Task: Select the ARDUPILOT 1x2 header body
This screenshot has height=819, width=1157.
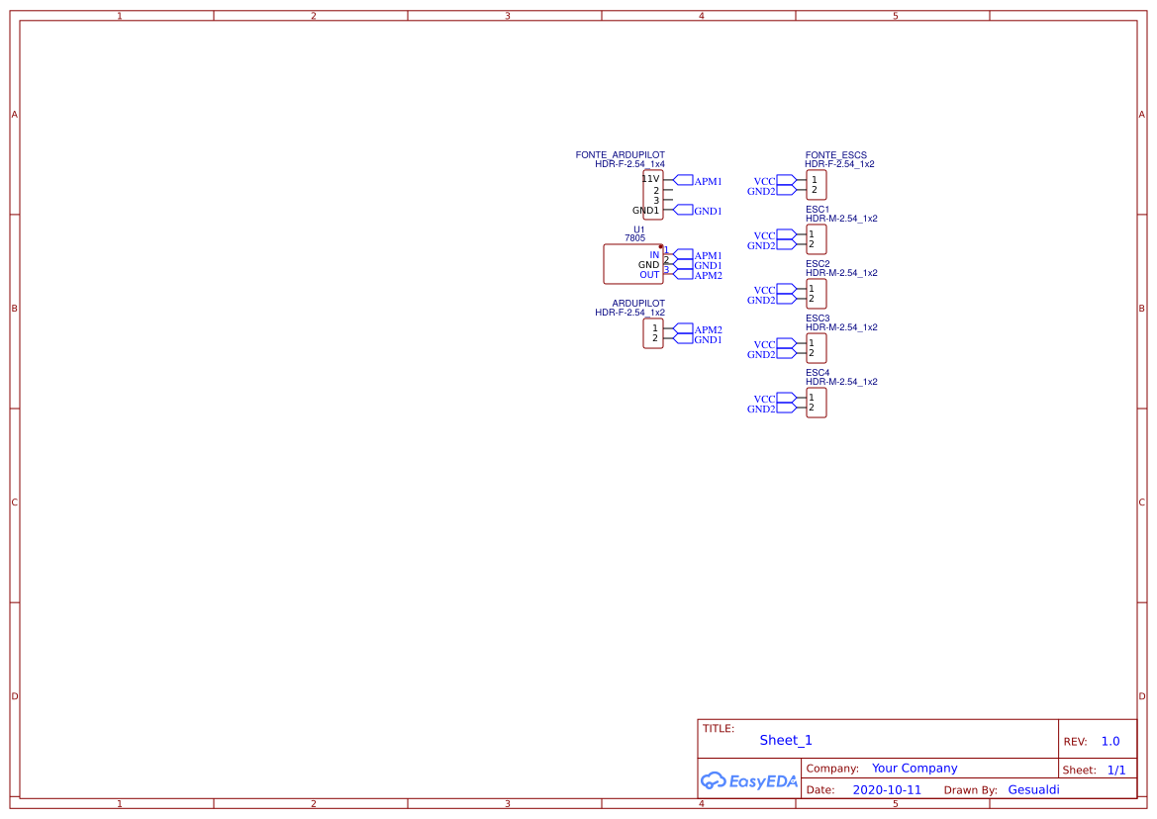Action: coord(652,333)
